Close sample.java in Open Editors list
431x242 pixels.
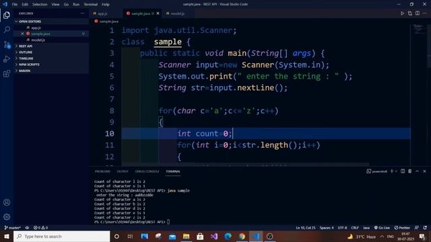point(22,34)
